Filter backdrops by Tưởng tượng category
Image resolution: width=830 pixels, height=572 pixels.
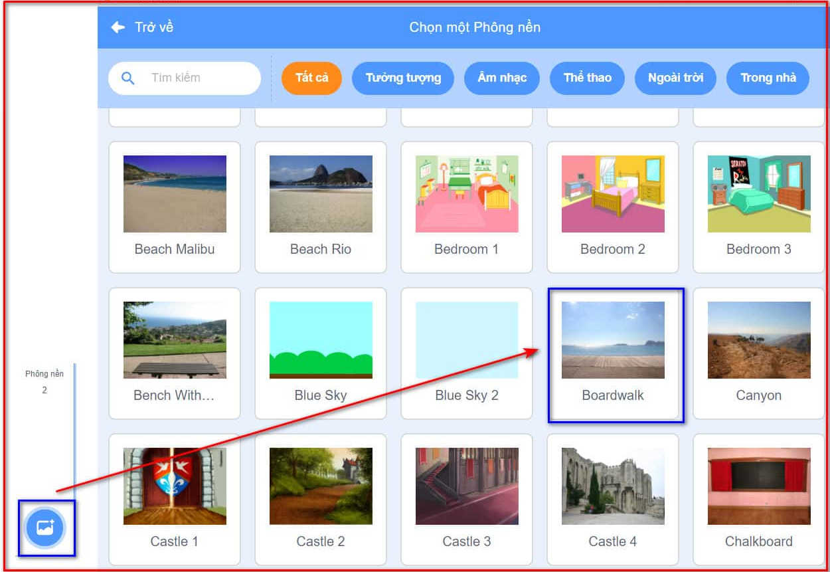(403, 78)
